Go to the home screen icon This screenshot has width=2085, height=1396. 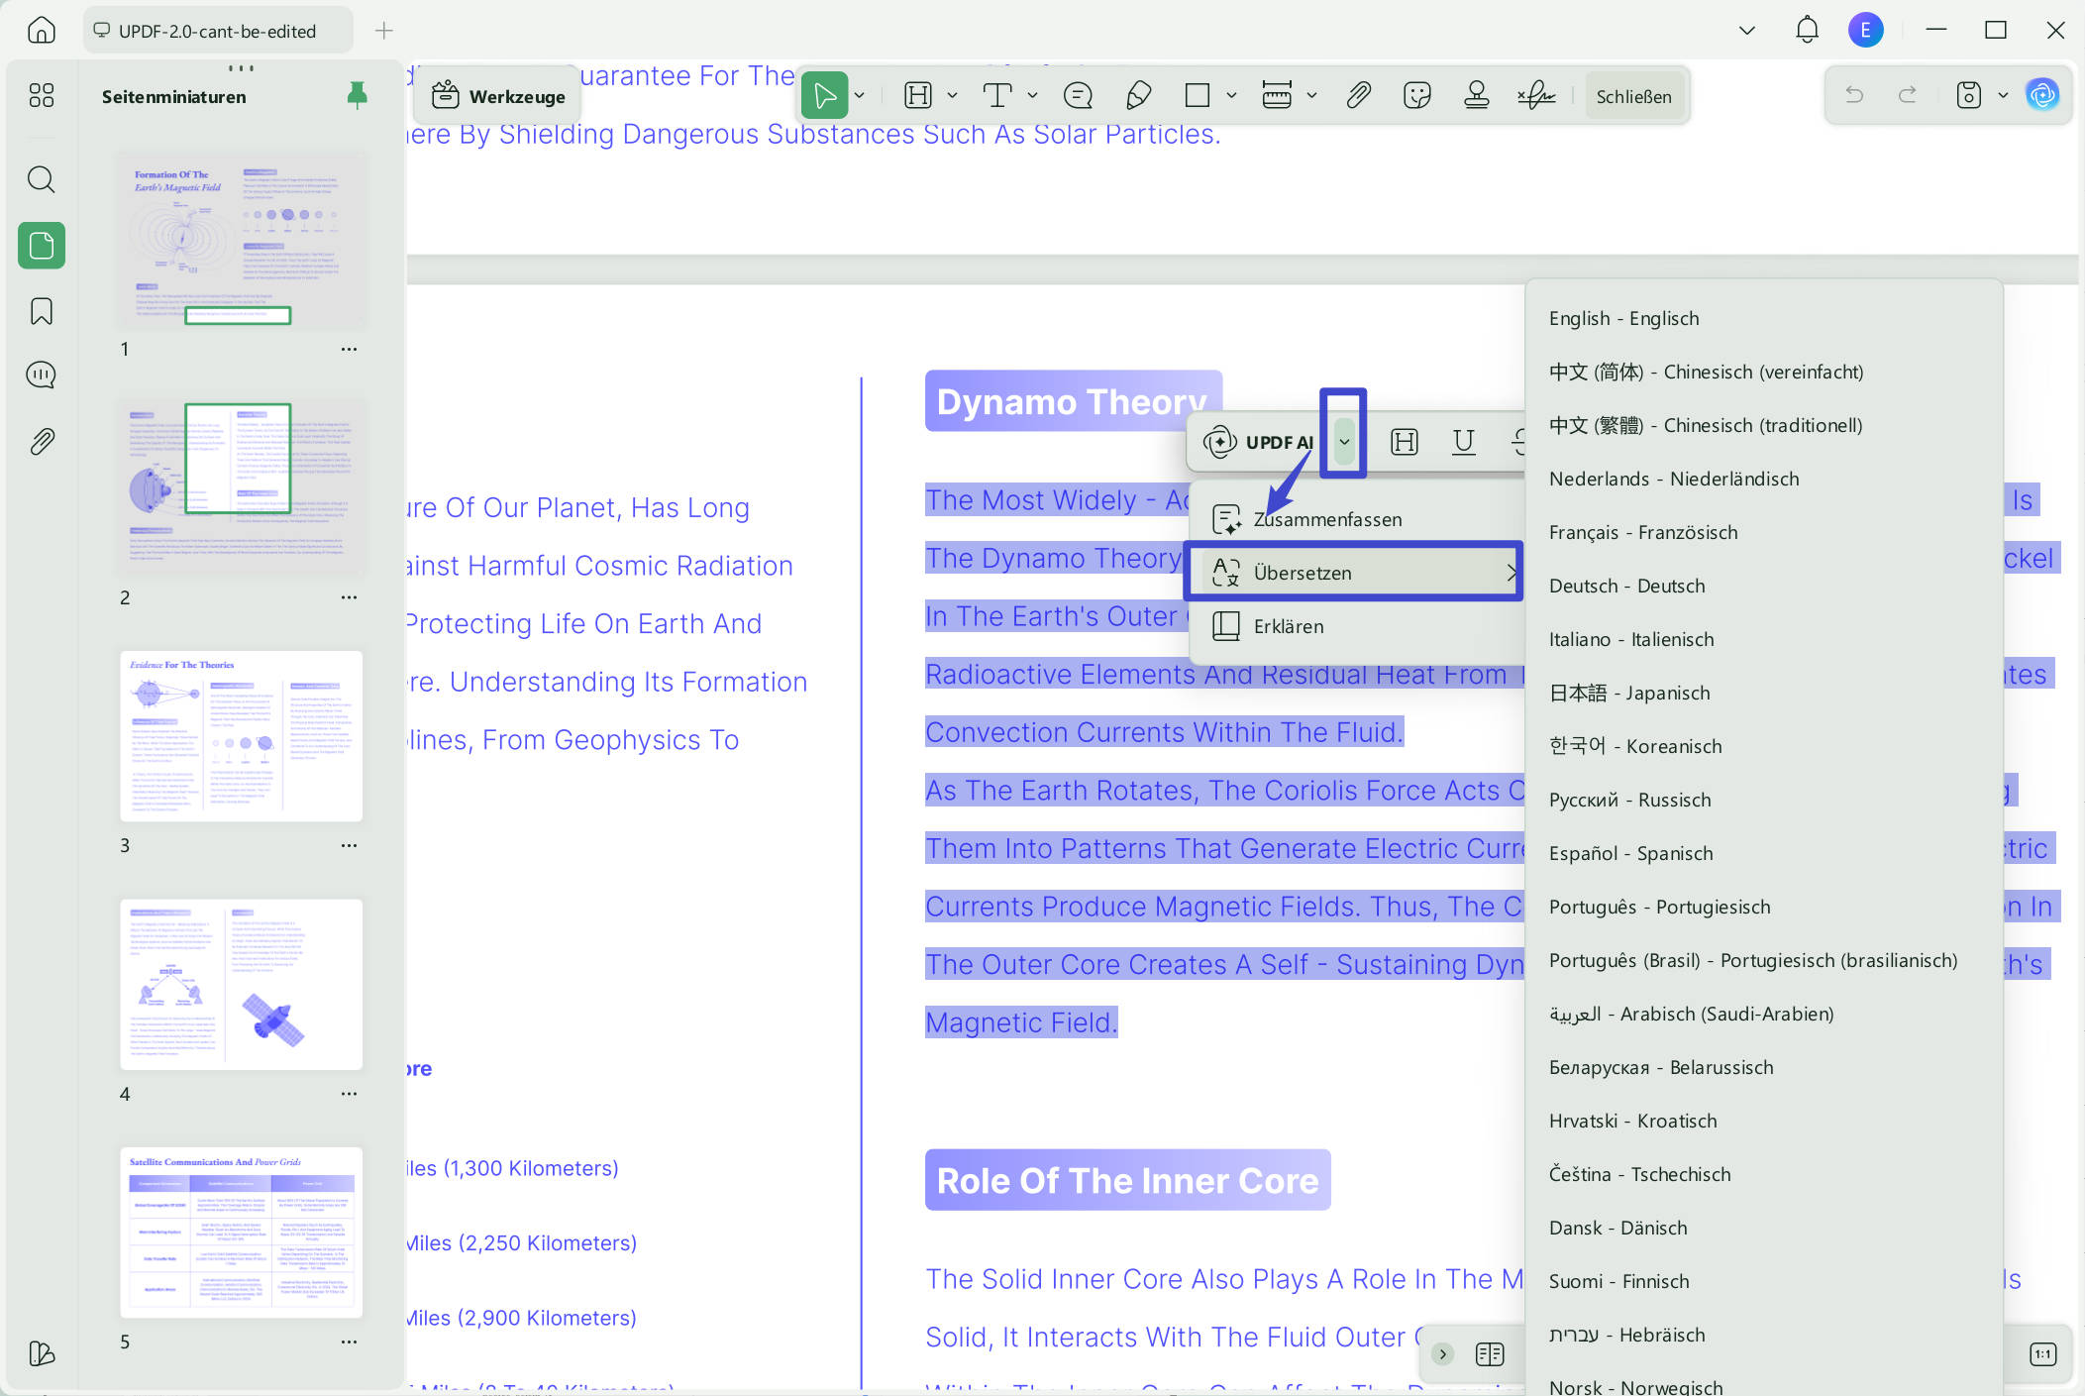coord(41,30)
